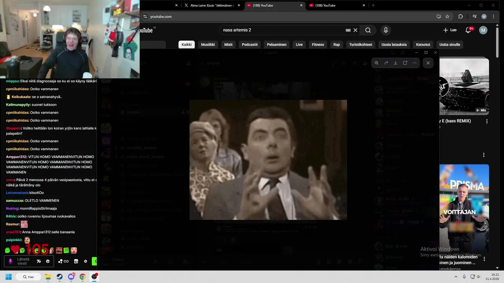Expand the system tray hidden icons chevron

[x=456, y=277]
